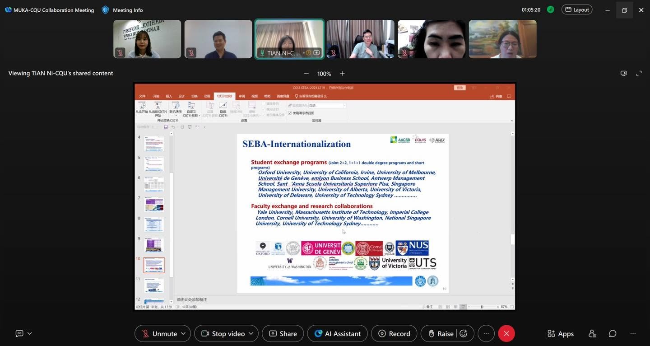Click the reactions smiley icon
Image resolution: width=650 pixels, height=346 pixels.
coord(464,333)
